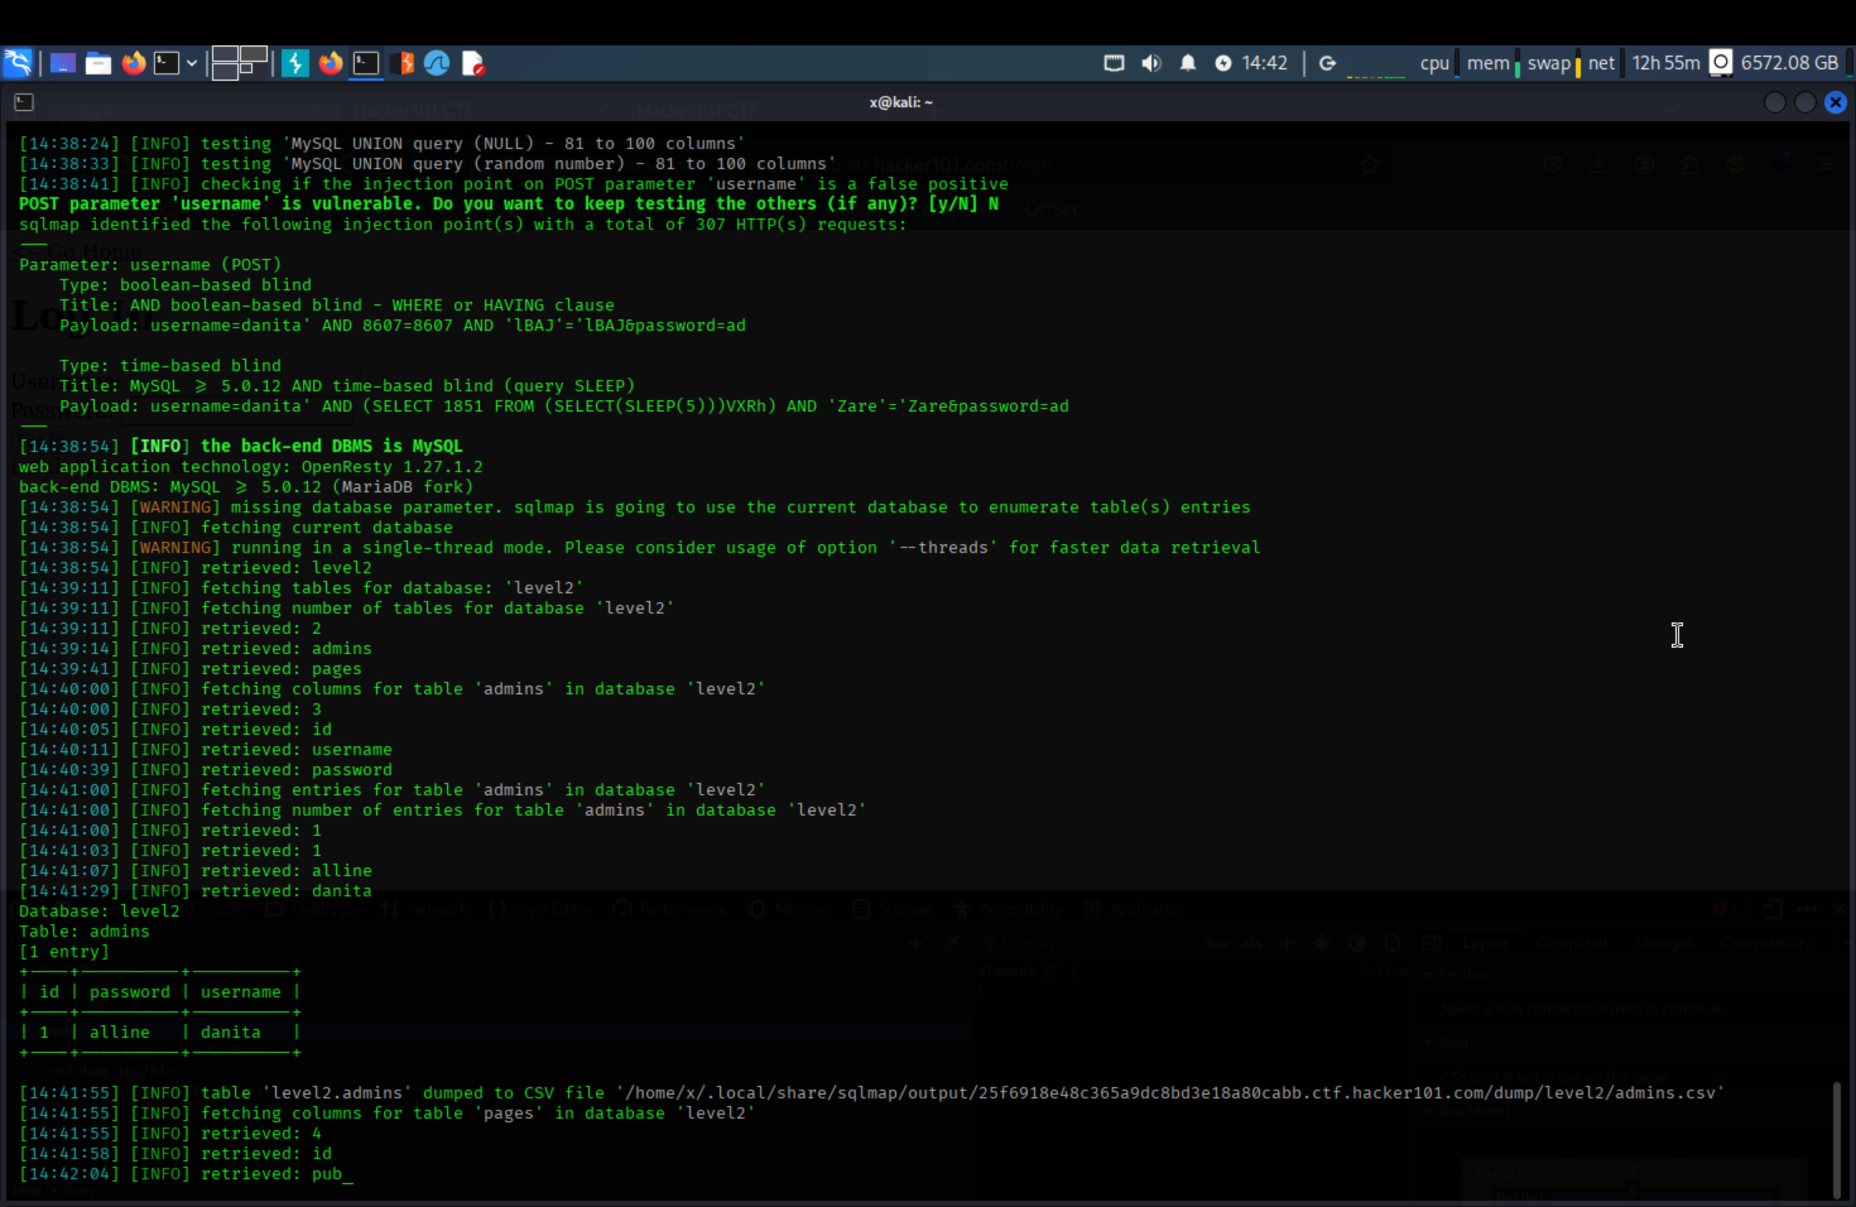Open the power manager tray icon
This screenshot has width=1856, height=1207.
pyautogui.click(x=1223, y=63)
